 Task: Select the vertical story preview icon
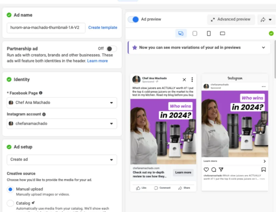pos(209,33)
